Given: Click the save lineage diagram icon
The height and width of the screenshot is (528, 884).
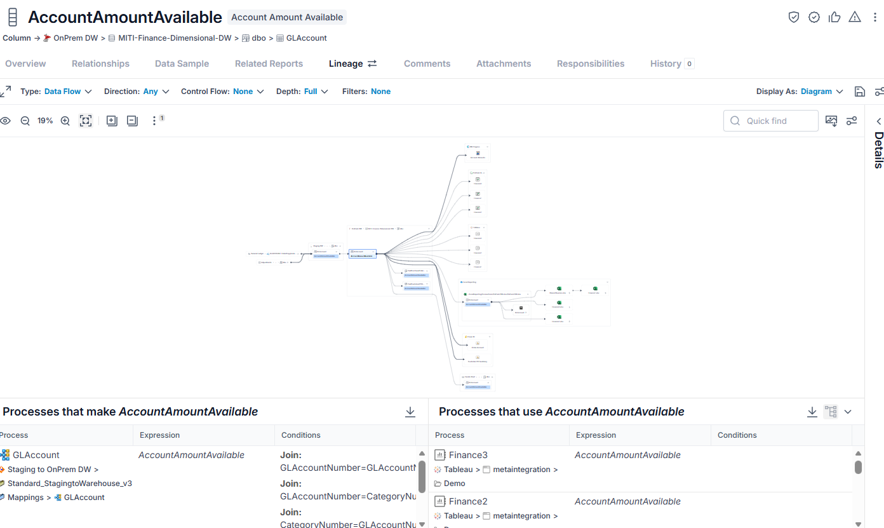Looking at the screenshot, I should pos(860,91).
